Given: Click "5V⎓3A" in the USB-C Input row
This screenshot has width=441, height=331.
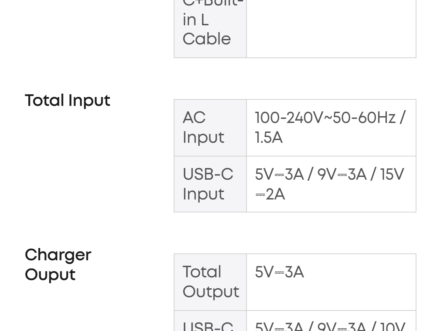Looking at the screenshot, I should tap(279, 175).
